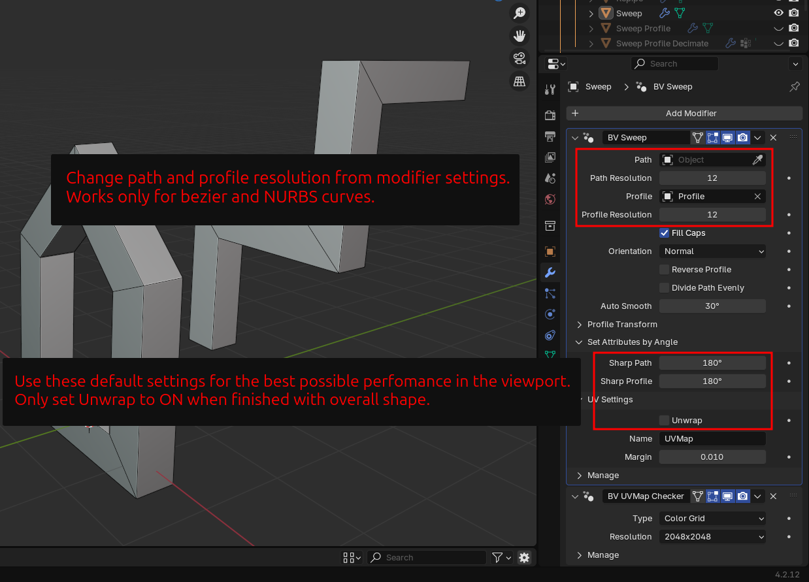809x582 pixels.
Task: Collapse the BV Sweep modifier panel
Action: pyautogui.click(x=575, y=138)
